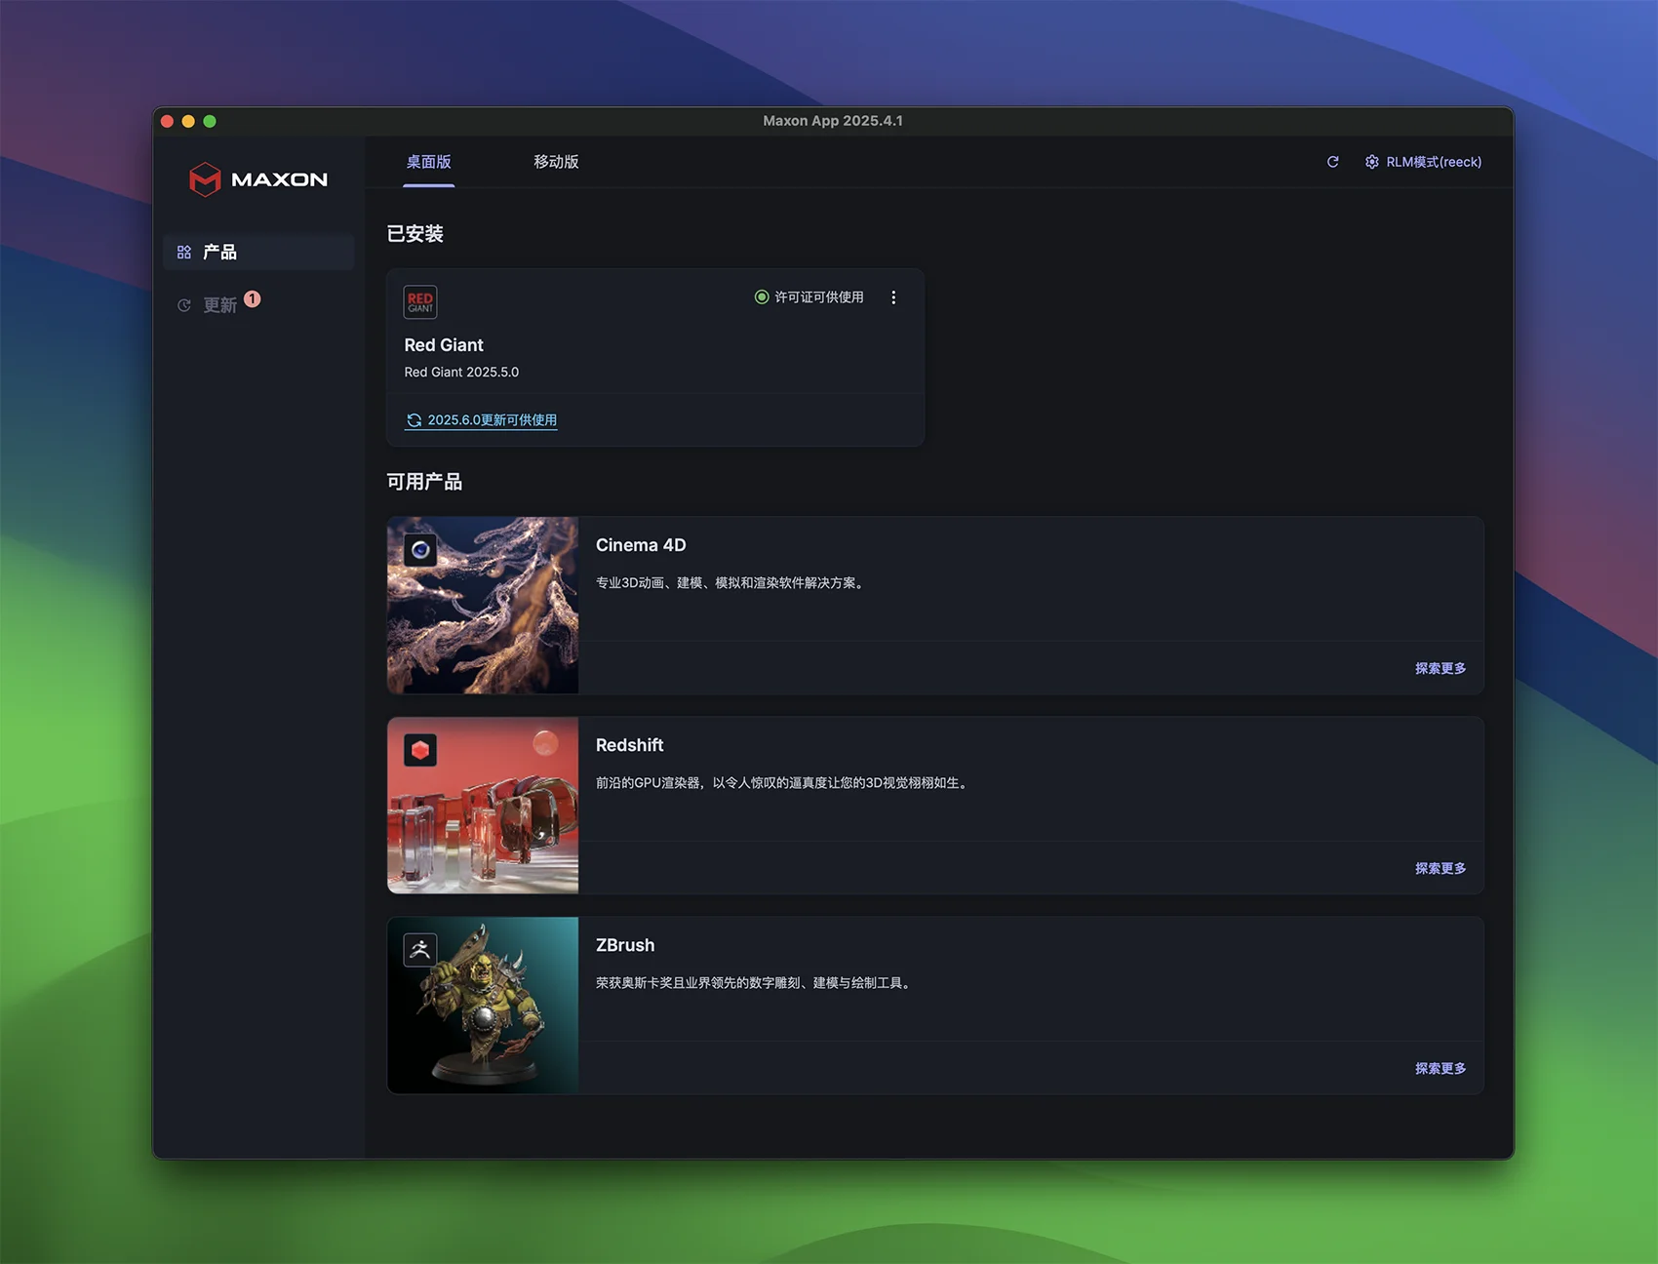Image resolution: width=1658 pixels, height=1264 pixels.
Task: Minimize the Maxon App window
Action: click(188, 121)
